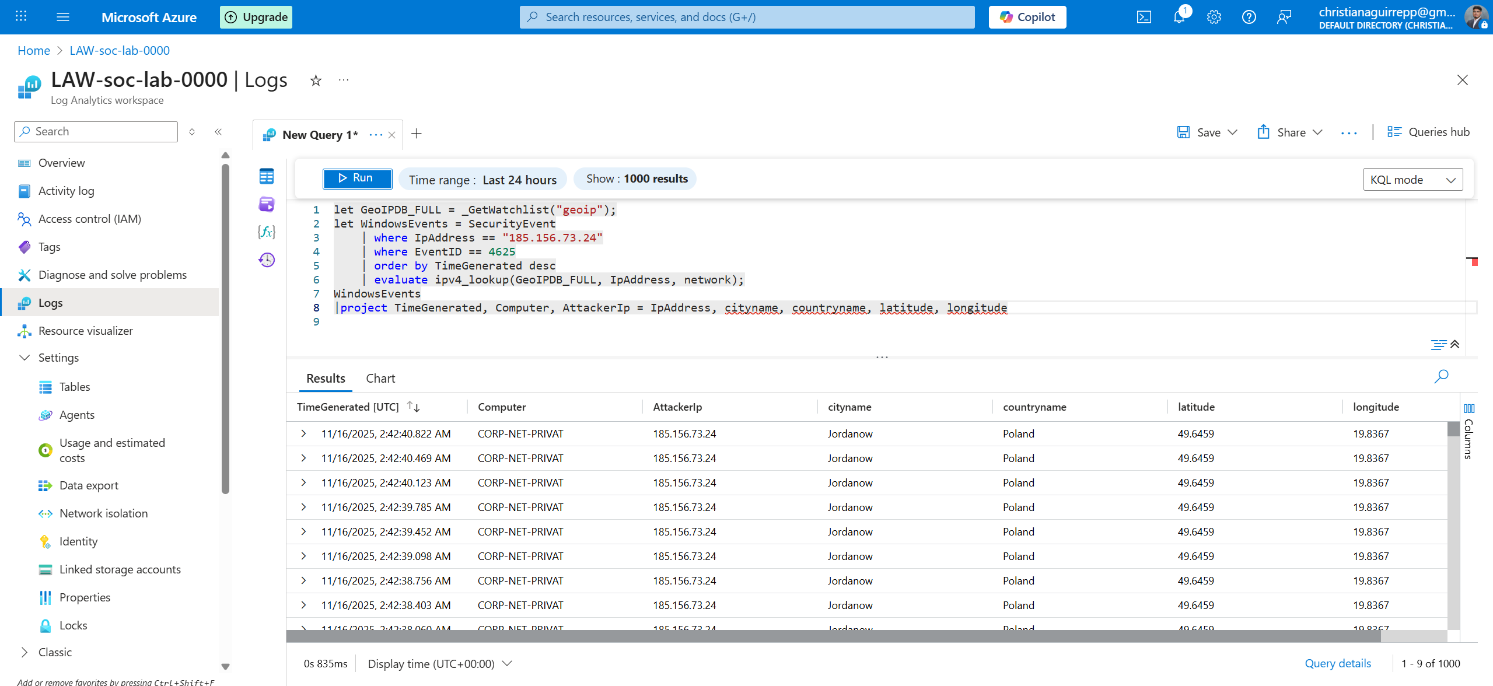Open query history clock icon
This screenshot has height=686, width=1493.
coord(267,260)
